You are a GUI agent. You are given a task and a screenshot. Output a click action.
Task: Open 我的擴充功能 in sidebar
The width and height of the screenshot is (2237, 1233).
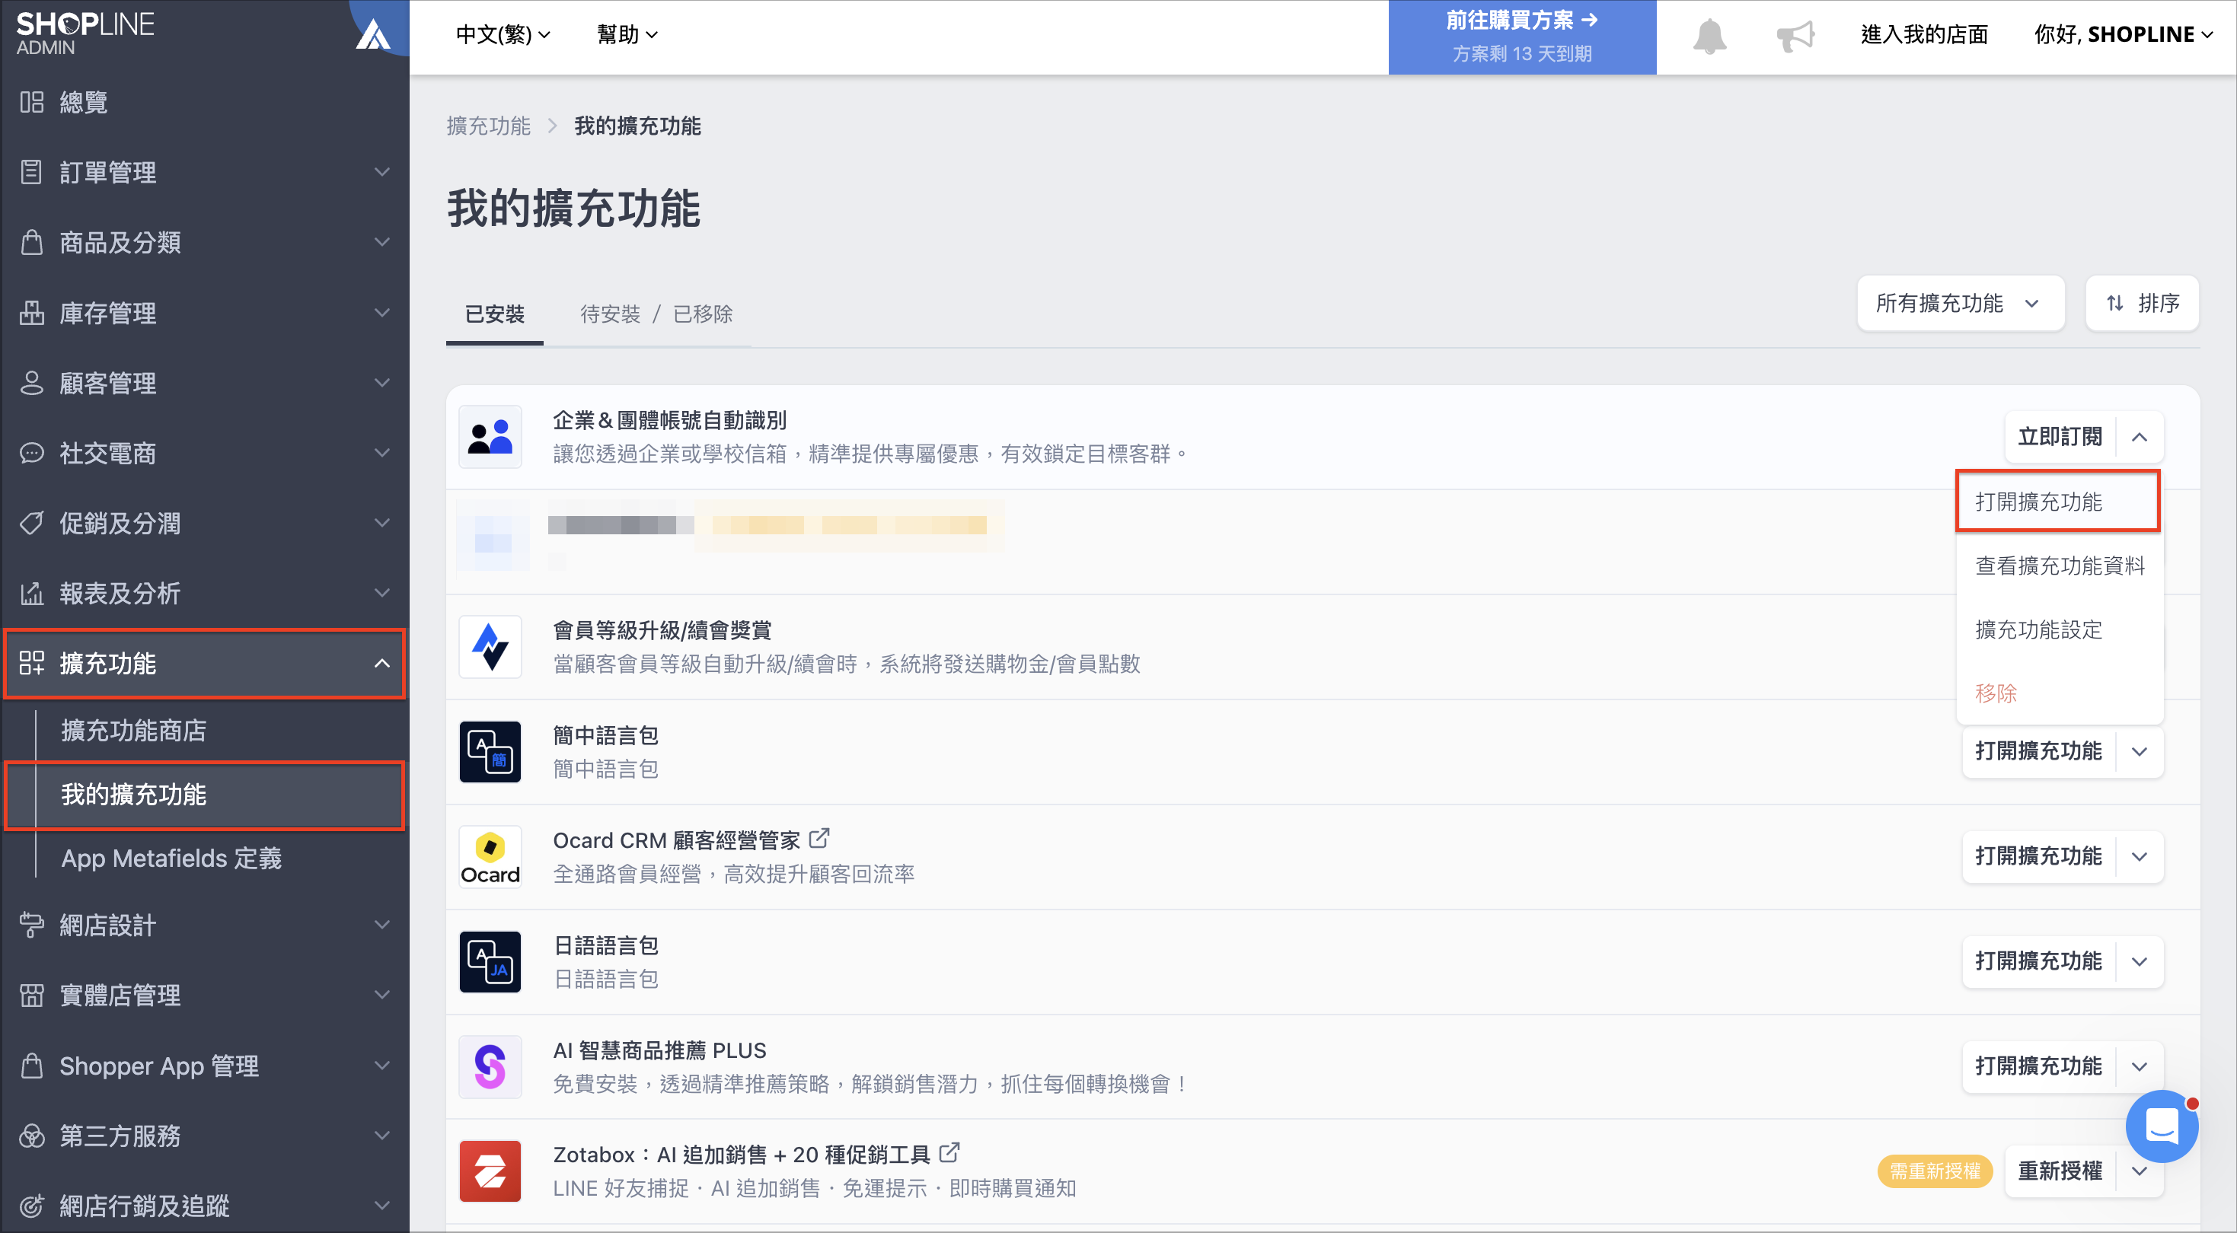point(206,795)
